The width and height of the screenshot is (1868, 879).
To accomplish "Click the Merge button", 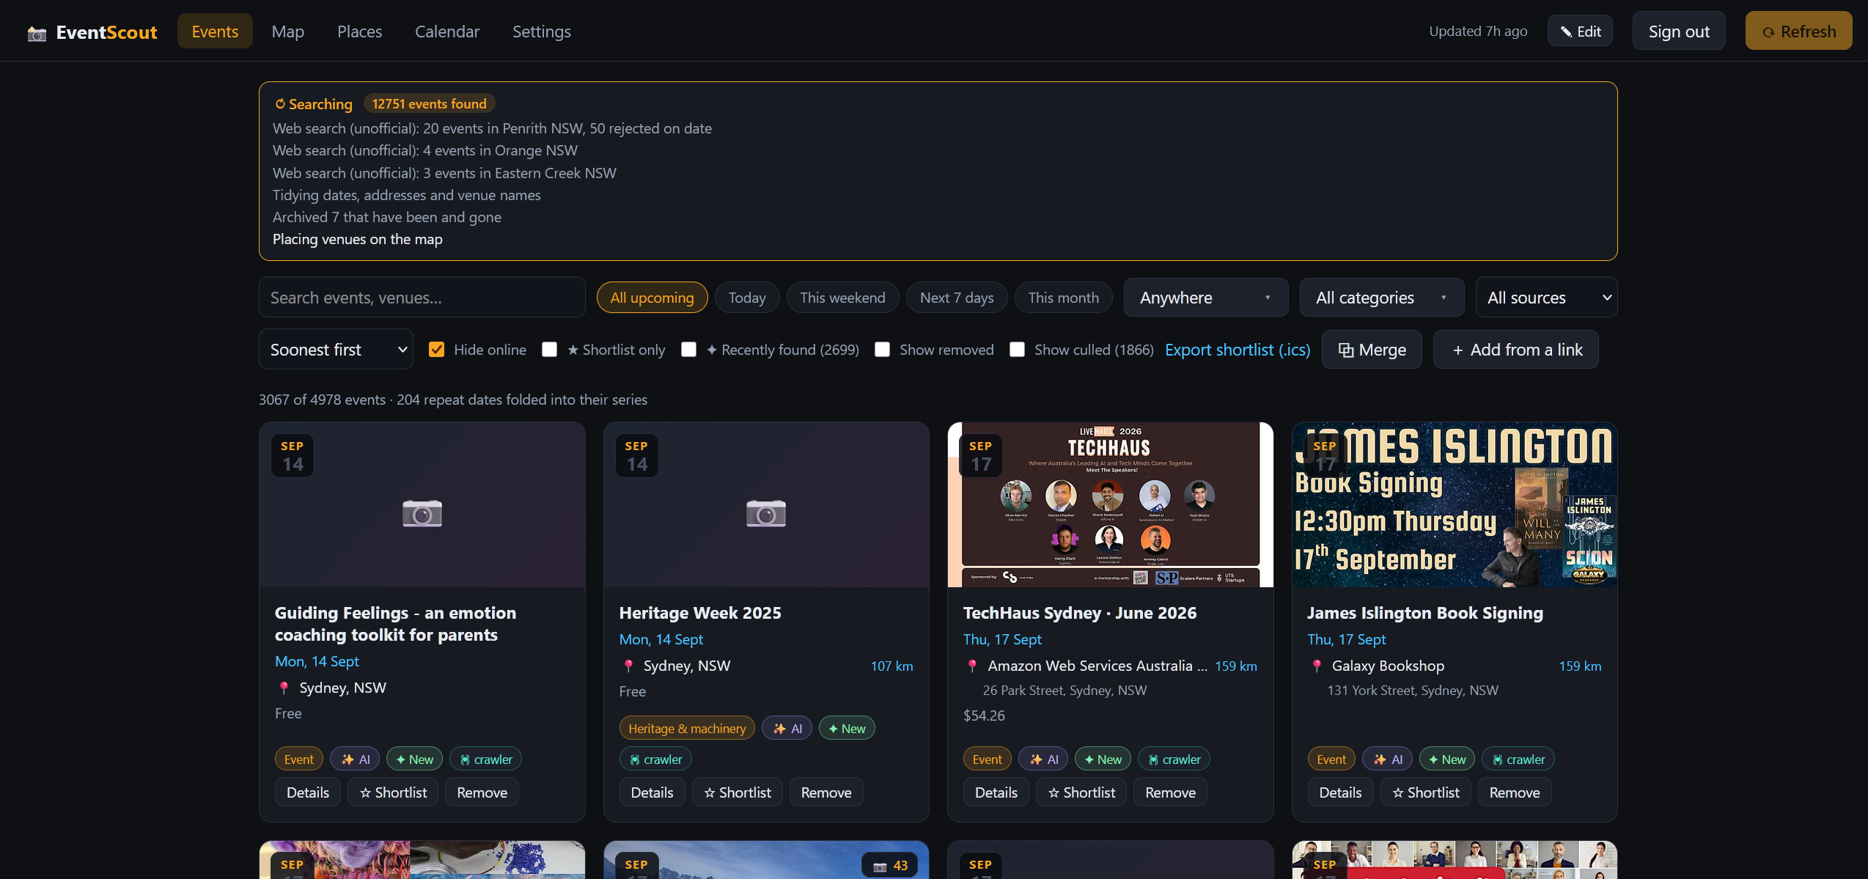I will (x=1372, y=350).
